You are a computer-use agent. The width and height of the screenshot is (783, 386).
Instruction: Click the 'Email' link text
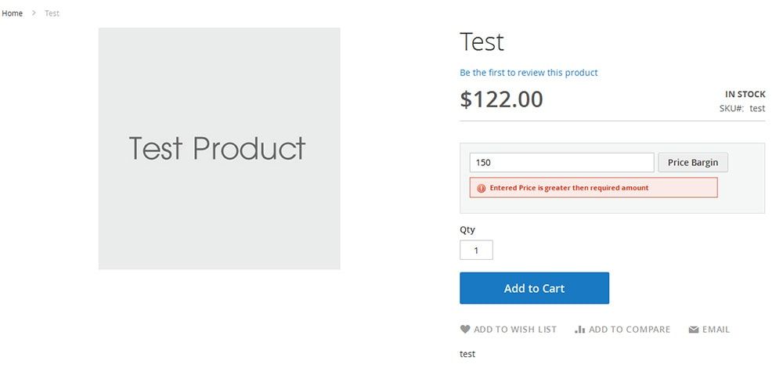(x=716, y=330)
